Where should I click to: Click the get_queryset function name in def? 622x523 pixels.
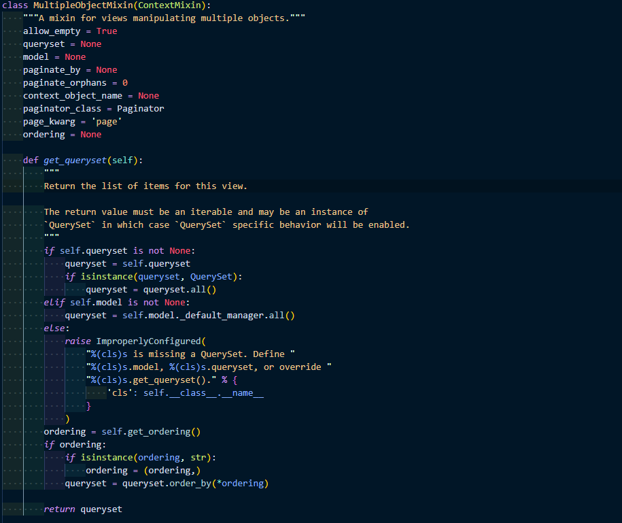point(75,161)
